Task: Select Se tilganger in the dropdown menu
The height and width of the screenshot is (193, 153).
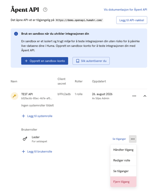Action: pyautogui.click(x=123, y=171)
